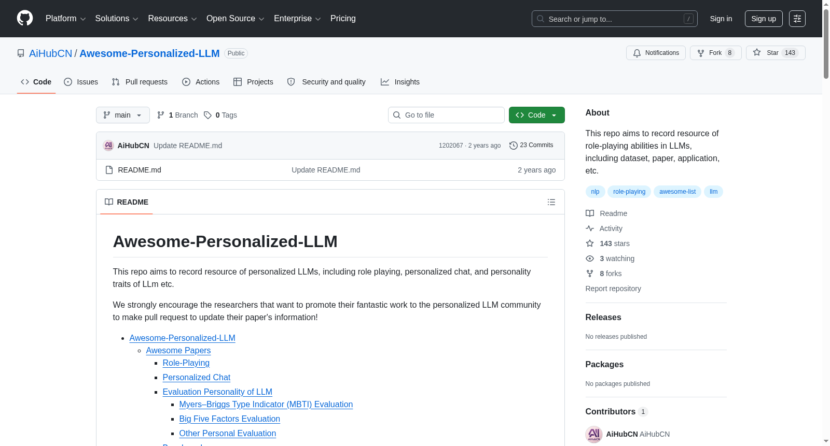The image size is (830, 446).
Task: Jump to Myers–Briggs Type Indicator Evaluation
Action: pyautogui.click(x=266, y=405)
